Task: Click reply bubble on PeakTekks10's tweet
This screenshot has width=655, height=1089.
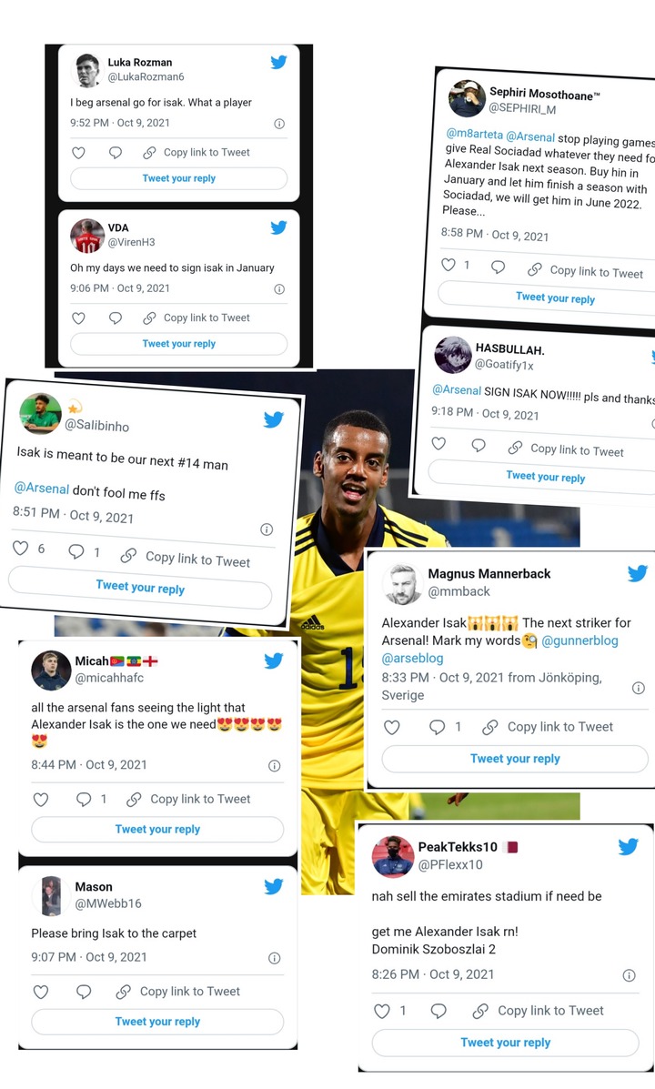Action: pyautogui.click(x=438, y=1011)
